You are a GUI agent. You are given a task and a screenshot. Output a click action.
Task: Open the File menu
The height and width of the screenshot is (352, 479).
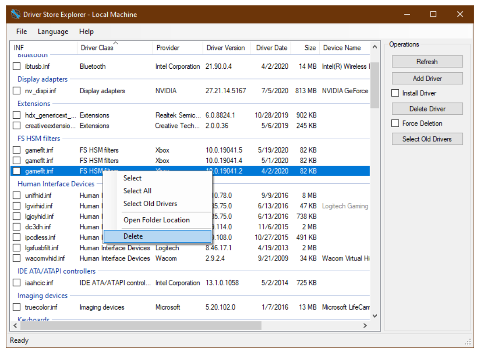(x=21, y=32)
